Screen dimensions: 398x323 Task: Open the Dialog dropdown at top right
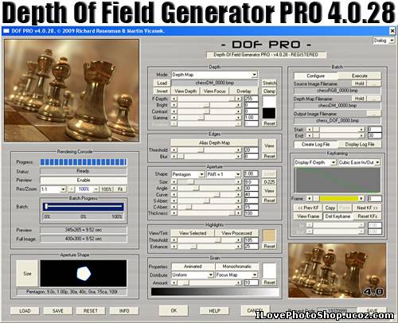pos(384,41)
